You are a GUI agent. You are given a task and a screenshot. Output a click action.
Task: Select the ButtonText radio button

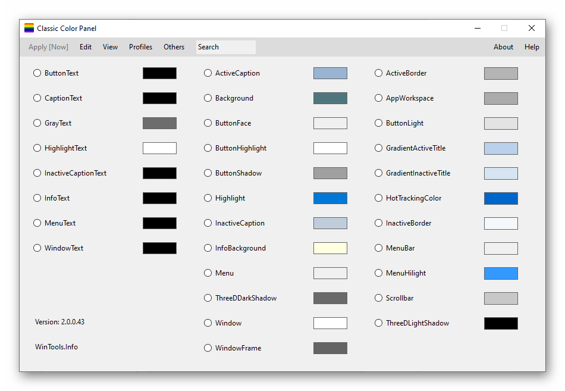click(x=37, y=73)
